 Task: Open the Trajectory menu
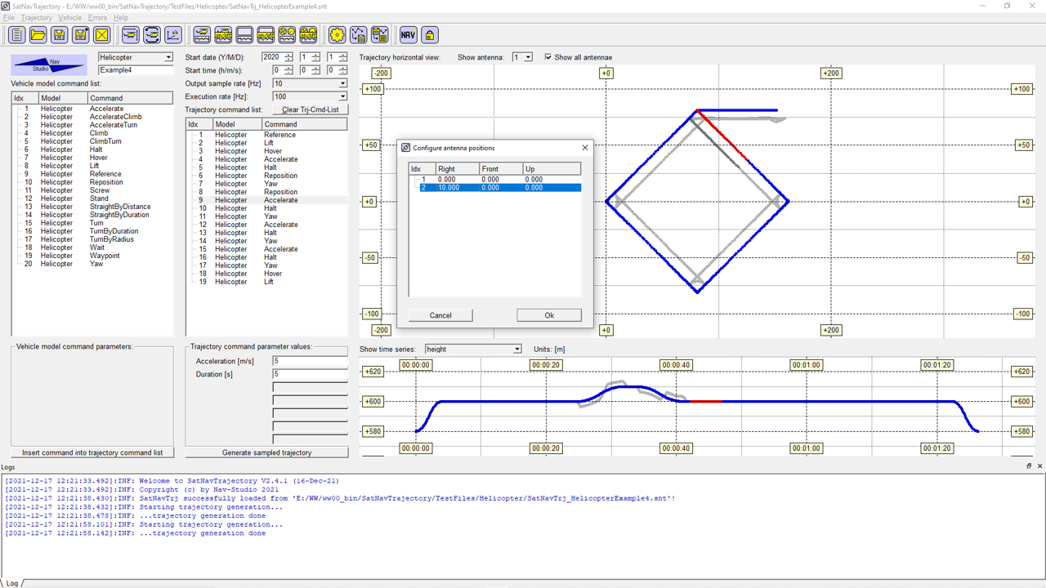click(x=36, y=17)
